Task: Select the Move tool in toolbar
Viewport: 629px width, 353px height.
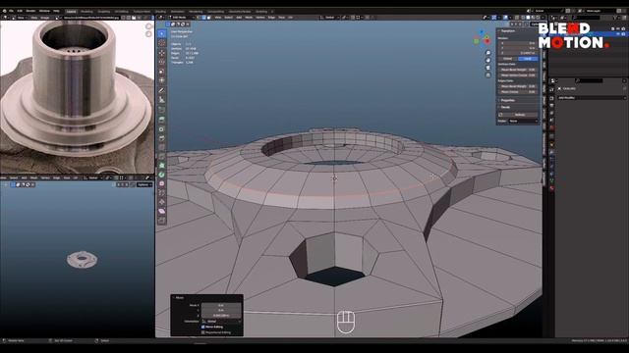Action: click(x=162, y=53)
